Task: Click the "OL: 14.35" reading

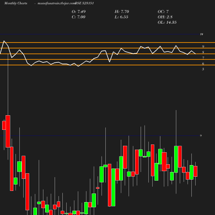Action: pyautogui.click(x=167, y=22)
